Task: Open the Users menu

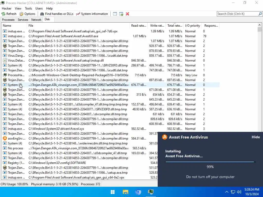Action: point(39,8)
